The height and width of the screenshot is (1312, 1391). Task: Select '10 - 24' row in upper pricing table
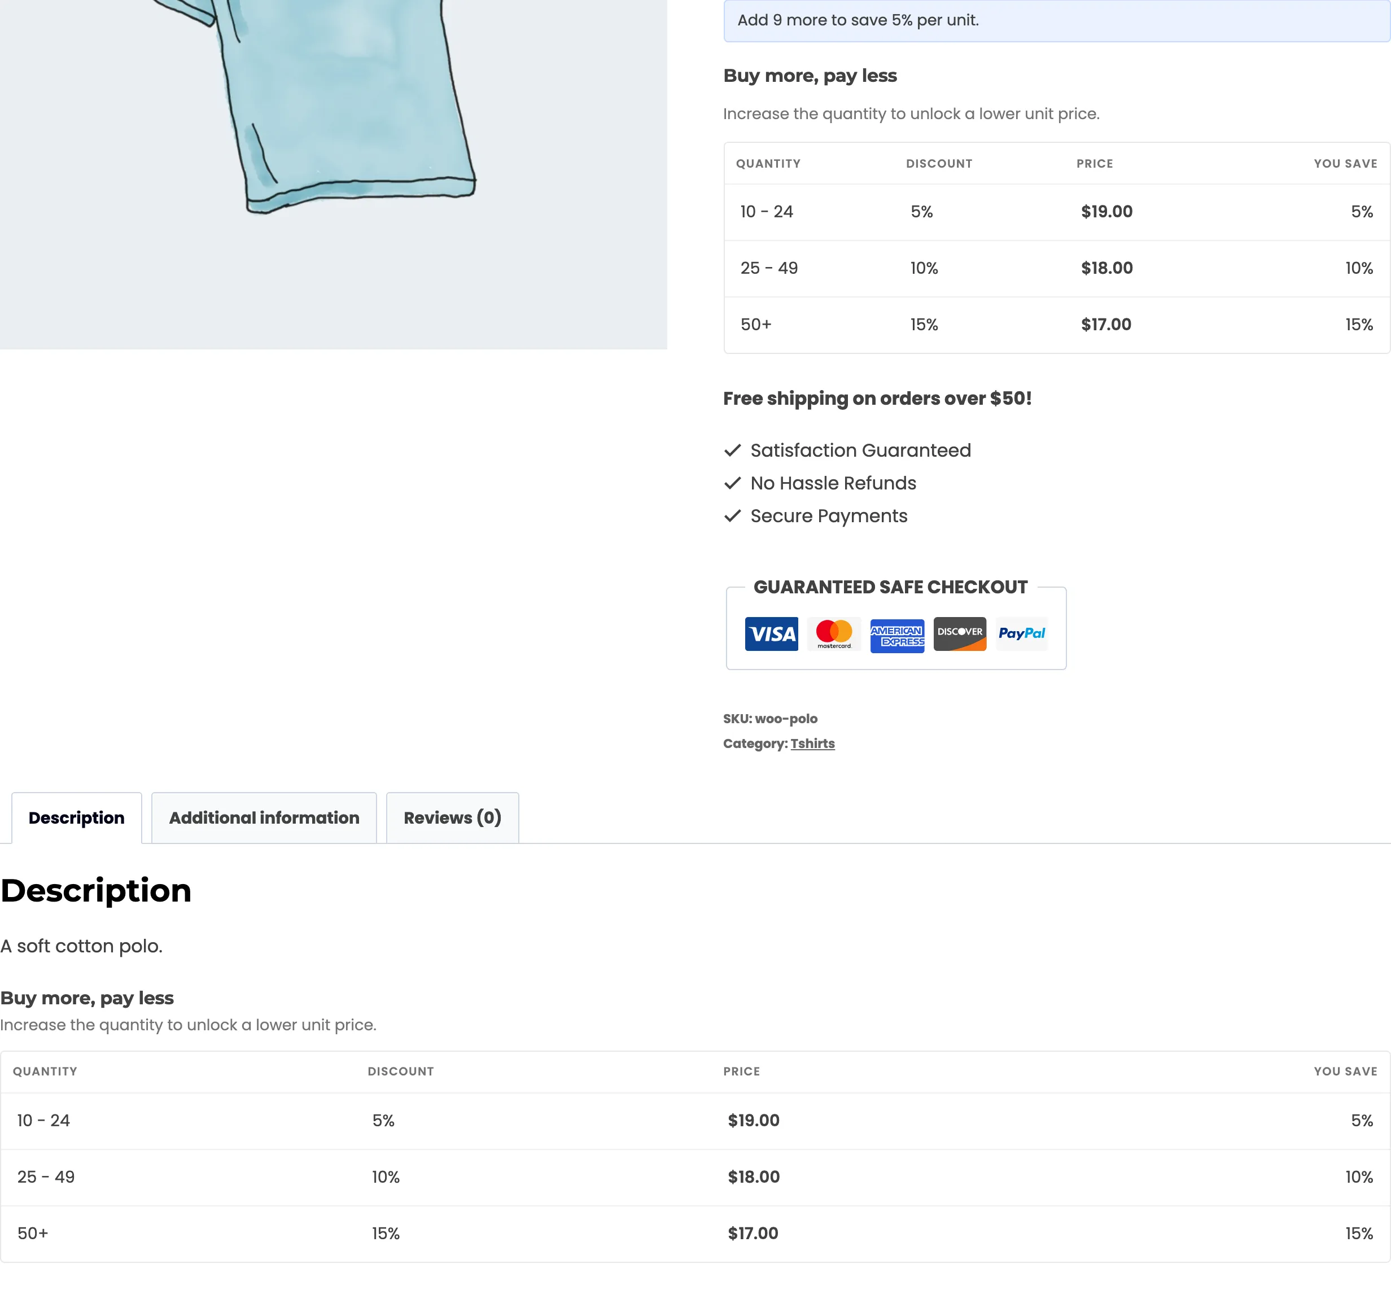[x=1057, y=212]
